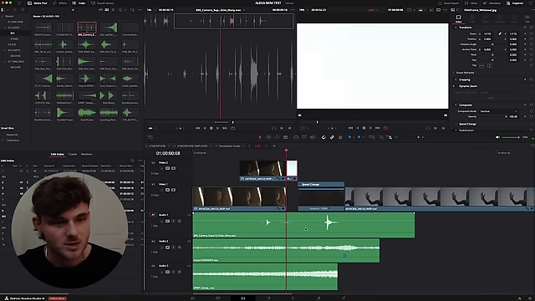Expand the Speed Change section in Inspector
Viewport: 535px width, 301px height.
[x=467, y=124]
